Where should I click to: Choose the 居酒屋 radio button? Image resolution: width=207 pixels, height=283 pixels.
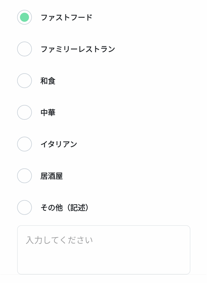click(x=25, y=176)
